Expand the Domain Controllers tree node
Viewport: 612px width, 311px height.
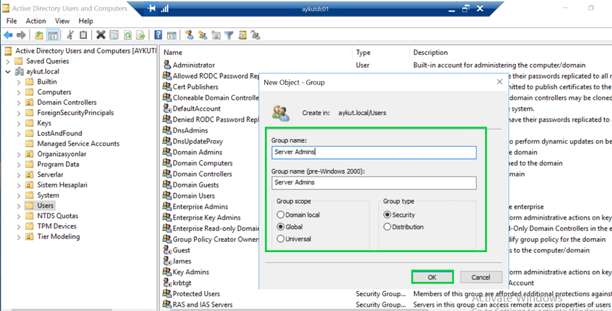pyautogui.click(x=17, y=103)
